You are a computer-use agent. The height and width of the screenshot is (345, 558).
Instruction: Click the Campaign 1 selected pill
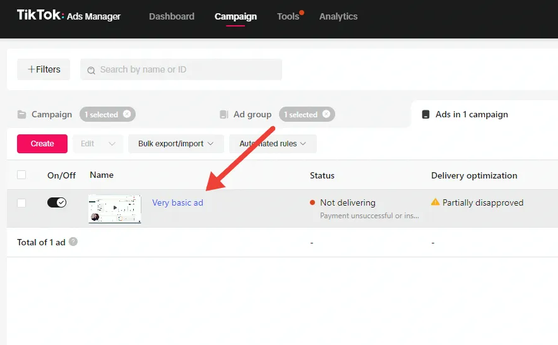pyautogui.click(x=107, y=114)
